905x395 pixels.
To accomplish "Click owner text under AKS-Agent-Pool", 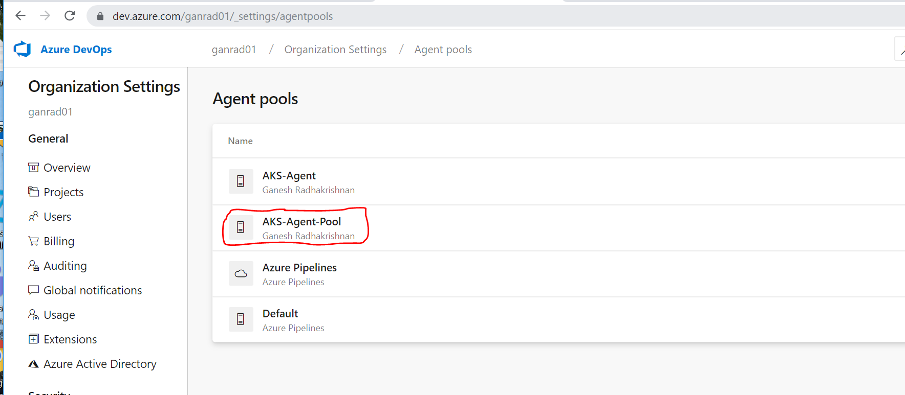I will point(308,236).
